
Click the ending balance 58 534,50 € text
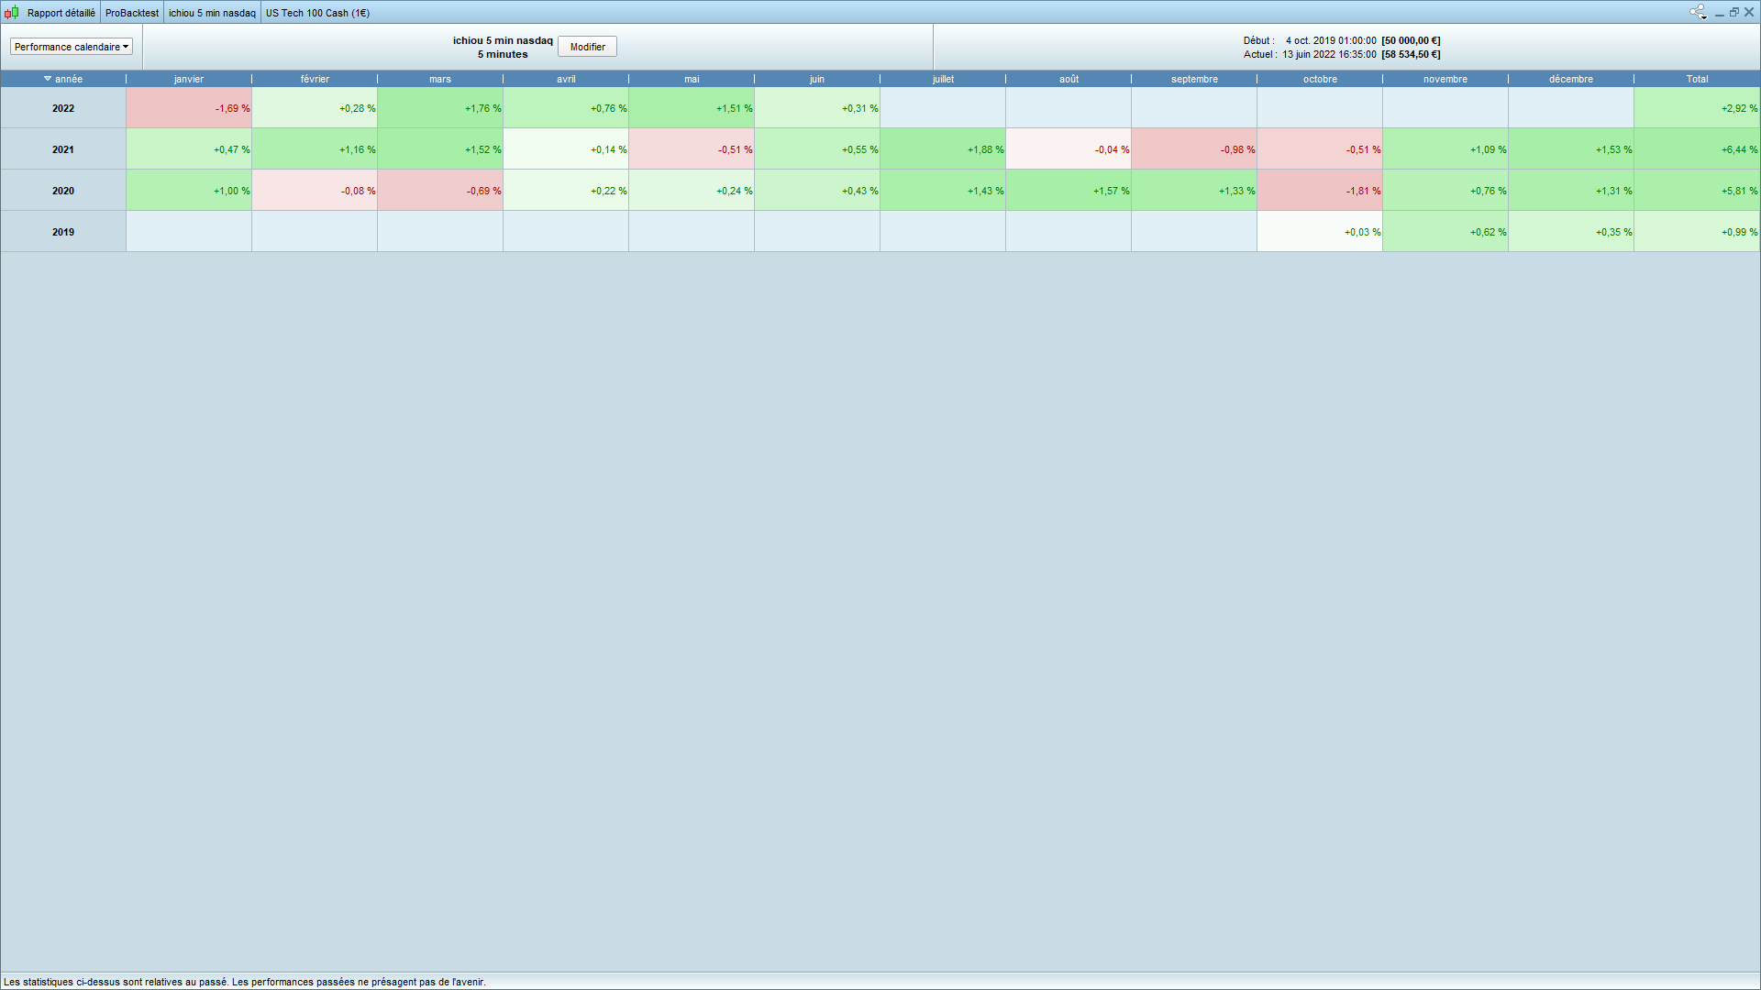coord(1411,55)
